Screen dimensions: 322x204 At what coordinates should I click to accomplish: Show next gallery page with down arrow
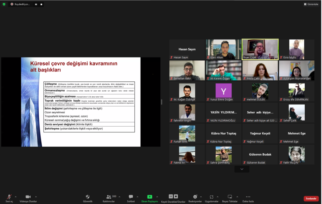(x=242, y=169)
